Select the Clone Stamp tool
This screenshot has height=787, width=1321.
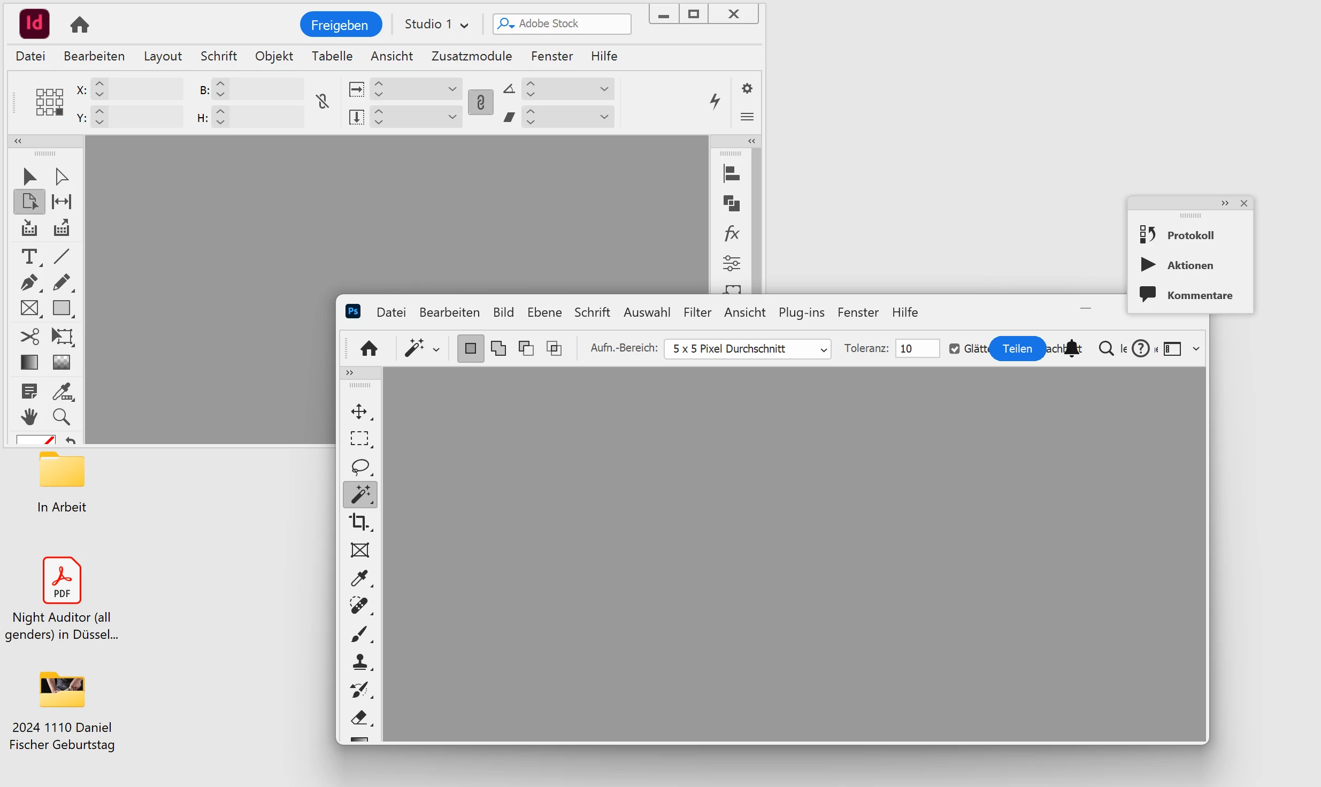coord(360,662)
